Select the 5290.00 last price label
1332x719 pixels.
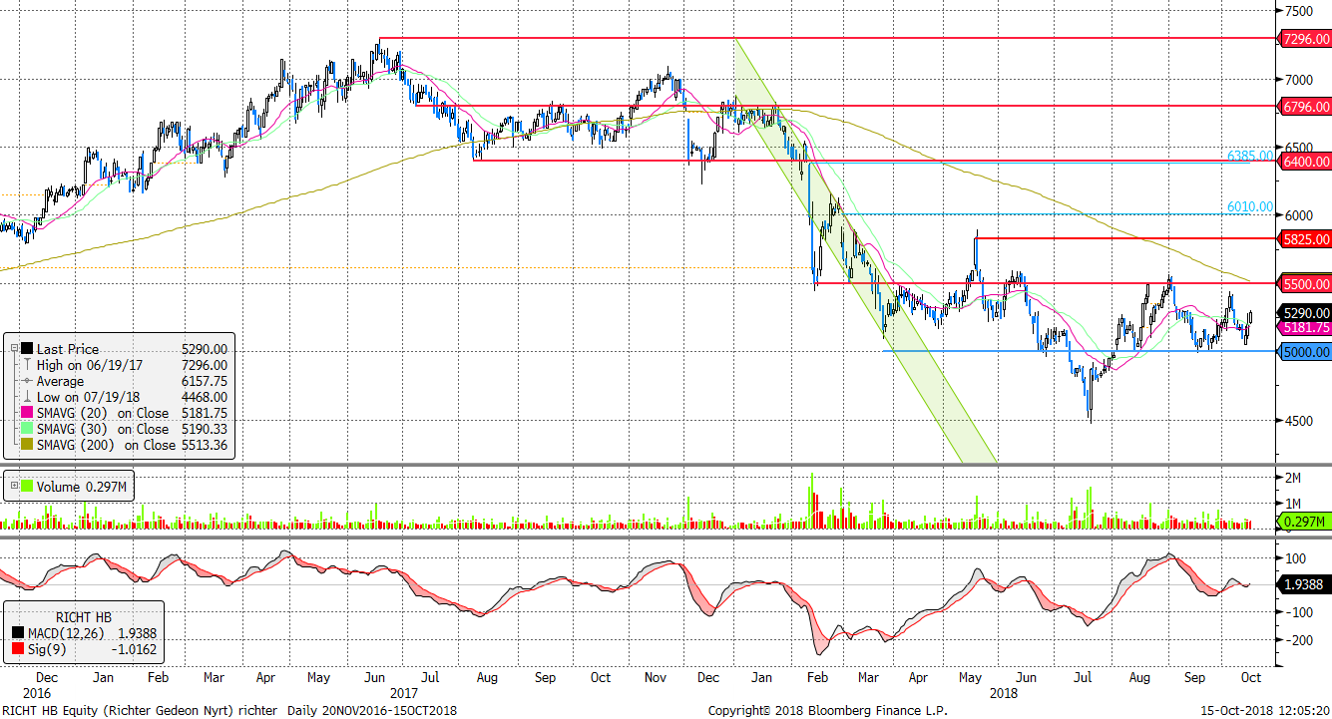click(x=1305, y=312)
